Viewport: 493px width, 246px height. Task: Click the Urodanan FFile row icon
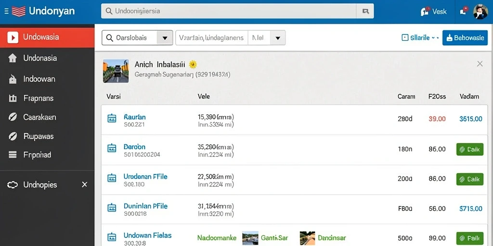[x=112, y=178]
